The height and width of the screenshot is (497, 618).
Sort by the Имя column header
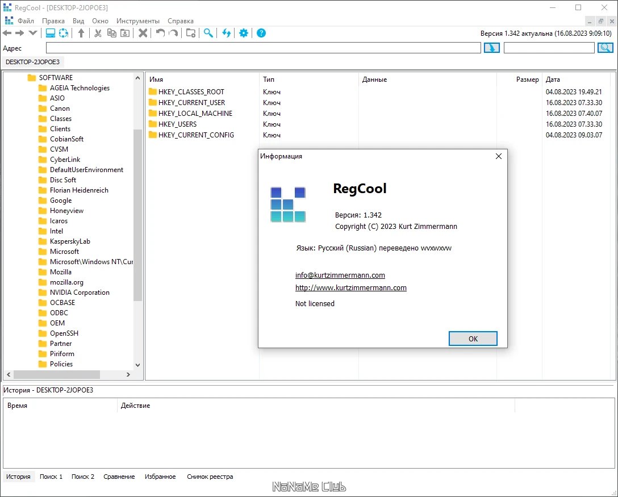tap(203, 79)
